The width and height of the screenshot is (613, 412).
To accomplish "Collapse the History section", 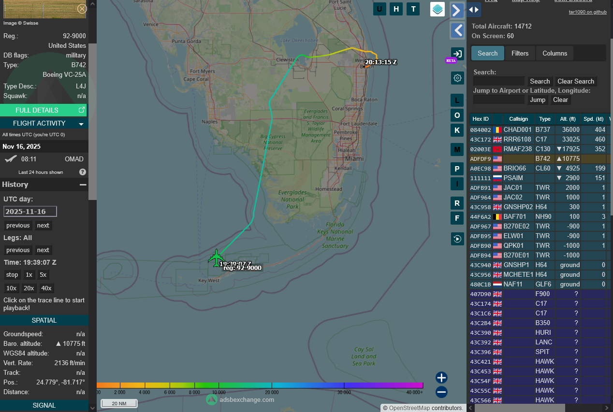I will click(x=83, y=185).
